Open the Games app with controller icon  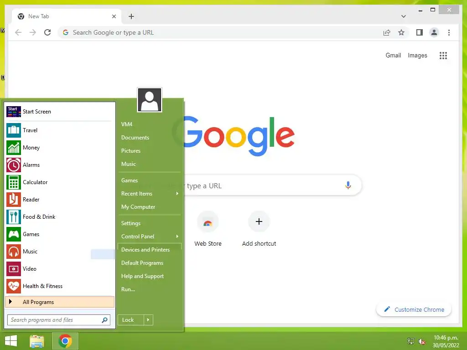click(x=13, y=234)
